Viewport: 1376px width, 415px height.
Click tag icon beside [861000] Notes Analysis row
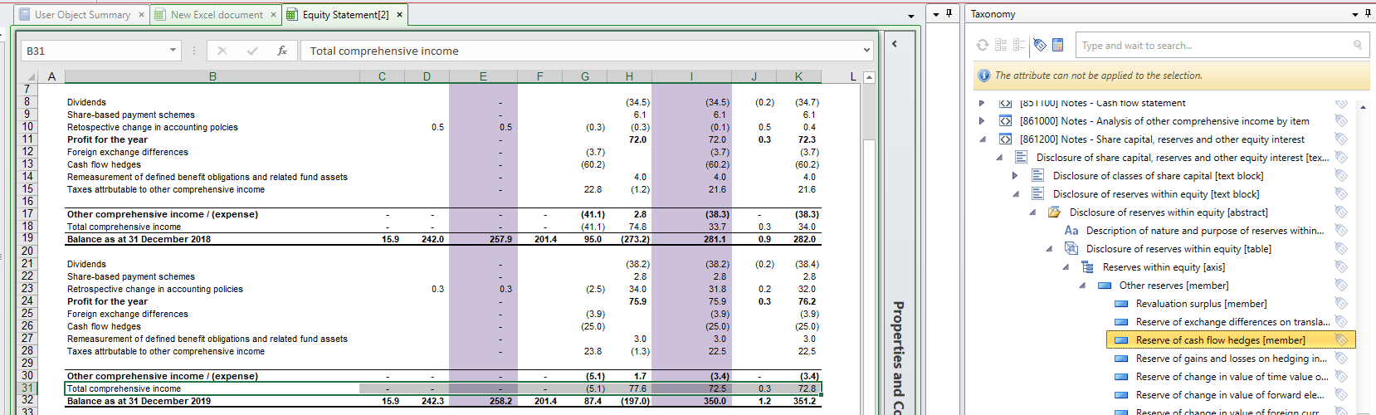click(1341, 121)
